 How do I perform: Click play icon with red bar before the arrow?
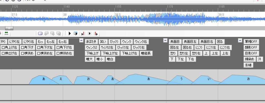[96, 34]
